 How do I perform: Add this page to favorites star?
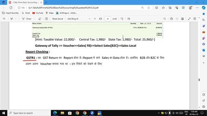pyautogui.click(x=149, y=8)
